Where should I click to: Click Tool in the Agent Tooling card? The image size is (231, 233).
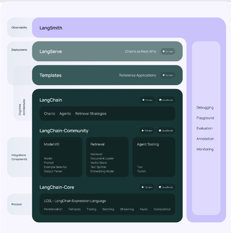140,167
